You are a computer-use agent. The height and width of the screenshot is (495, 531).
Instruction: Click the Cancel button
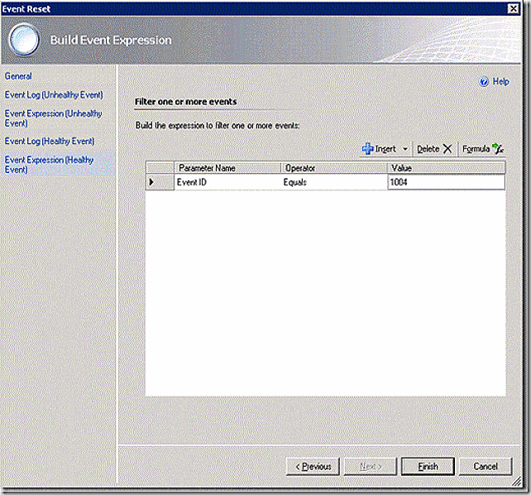coord(486,467)
